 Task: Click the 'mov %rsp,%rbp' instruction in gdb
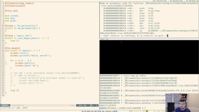click(132, 11)
